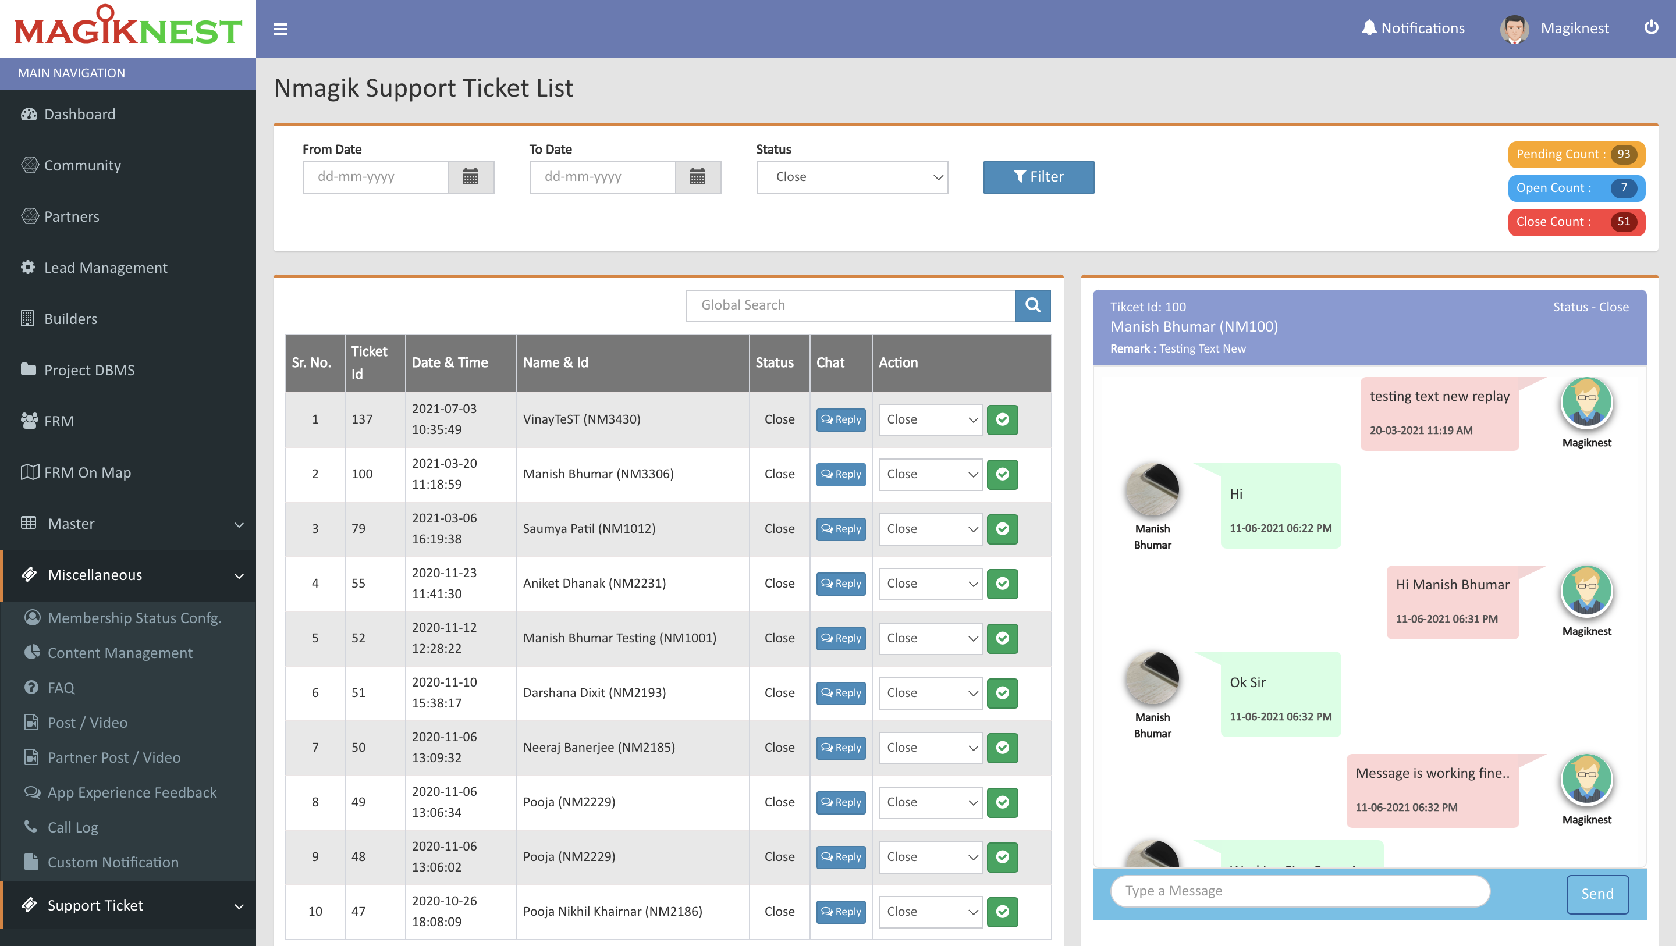This screenshot has width=1676, height=946.
Task: Reply to ticket 137 chat
Action: tap(840, 419)
